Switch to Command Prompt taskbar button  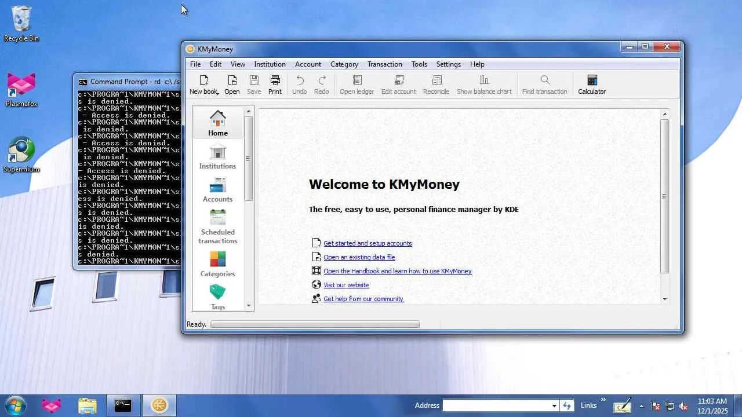123,405
